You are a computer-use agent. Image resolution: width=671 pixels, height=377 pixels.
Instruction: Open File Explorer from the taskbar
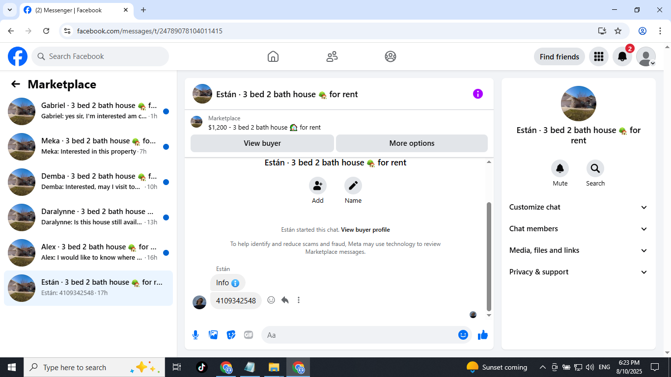point(274,367)
